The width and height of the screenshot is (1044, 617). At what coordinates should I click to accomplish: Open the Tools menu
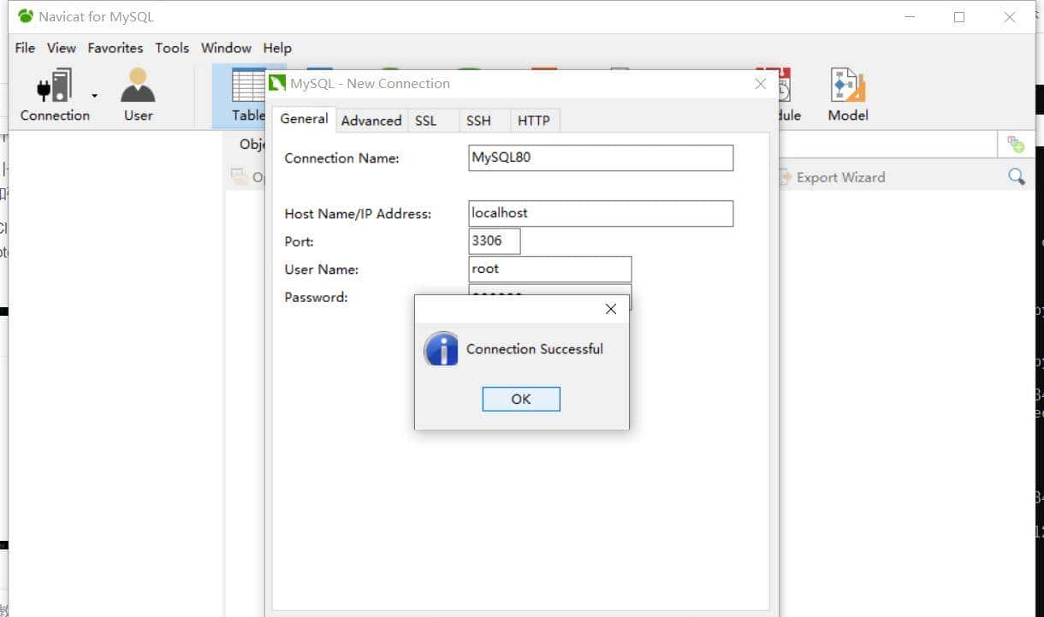(x=171, y=48)
